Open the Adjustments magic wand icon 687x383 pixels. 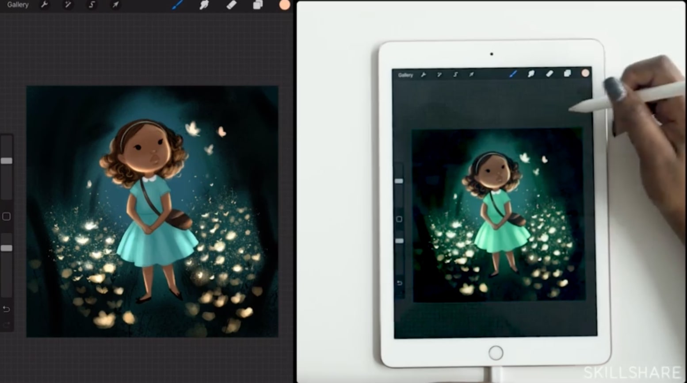[x=67, y=5]
